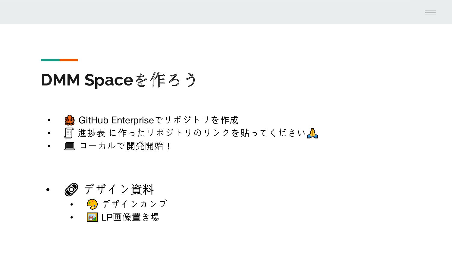
Task: Click the gray header bar at top
Action: (226, 12)
